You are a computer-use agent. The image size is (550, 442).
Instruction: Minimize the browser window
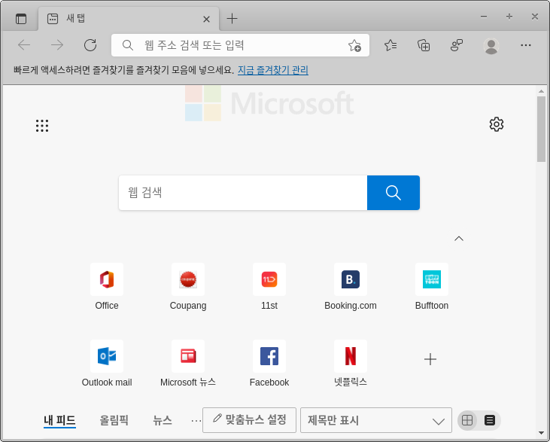click(484, 17)
